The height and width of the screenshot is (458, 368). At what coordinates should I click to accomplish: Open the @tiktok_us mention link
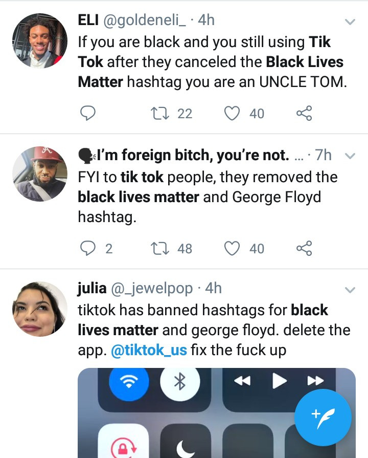coord(149,351)
